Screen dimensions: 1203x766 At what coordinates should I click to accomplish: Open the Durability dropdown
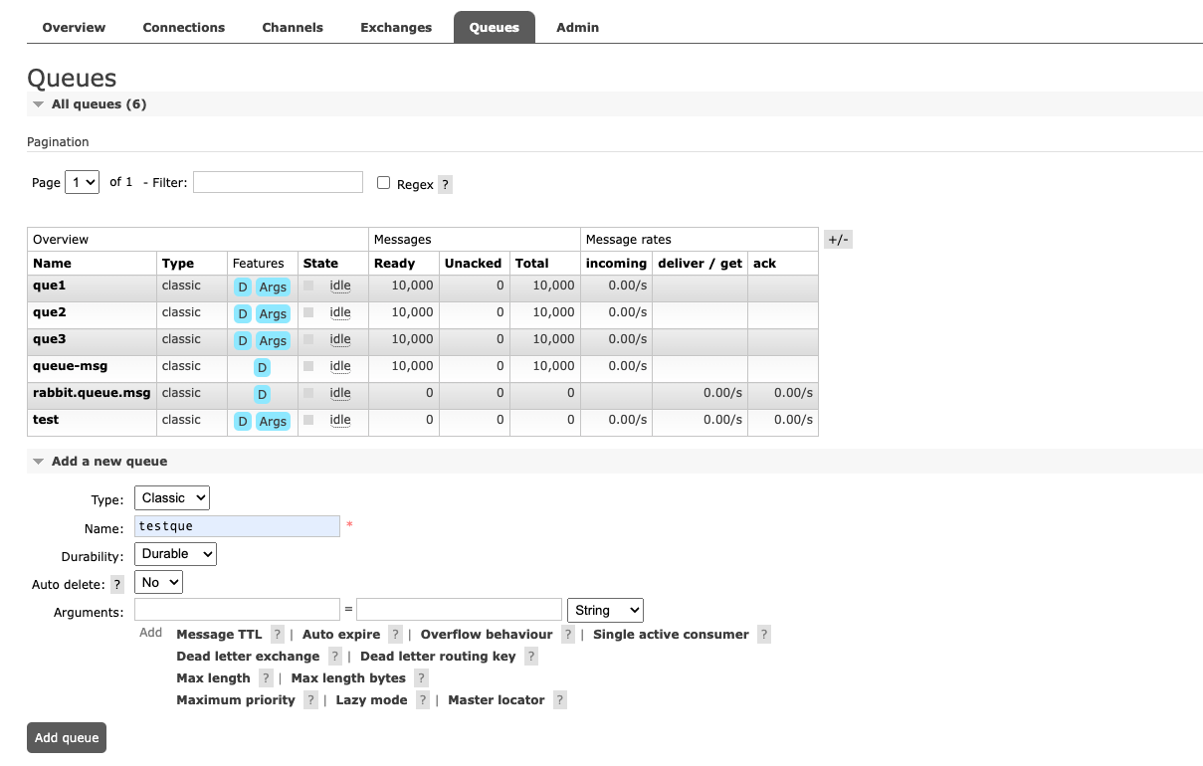[x=175, y=554]
